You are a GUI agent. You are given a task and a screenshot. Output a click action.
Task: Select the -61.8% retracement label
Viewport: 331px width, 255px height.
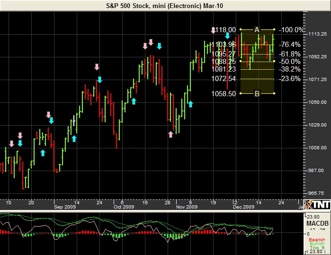coord(290,54)
